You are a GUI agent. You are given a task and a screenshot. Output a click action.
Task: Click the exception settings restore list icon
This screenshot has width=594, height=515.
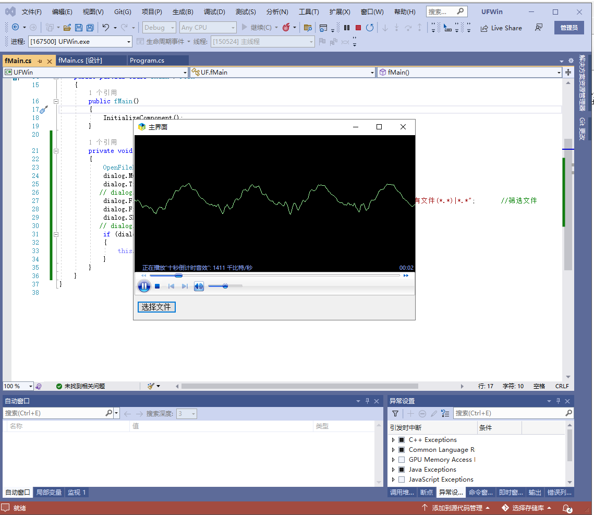pos(445,413)
